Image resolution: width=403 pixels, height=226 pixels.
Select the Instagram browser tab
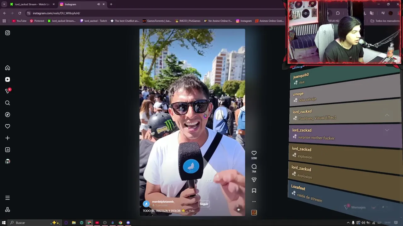[79, 4]
